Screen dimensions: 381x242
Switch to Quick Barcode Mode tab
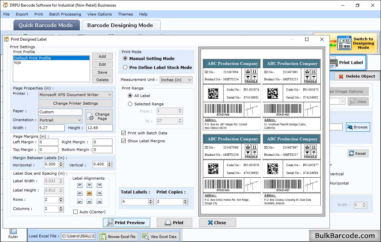47,25
